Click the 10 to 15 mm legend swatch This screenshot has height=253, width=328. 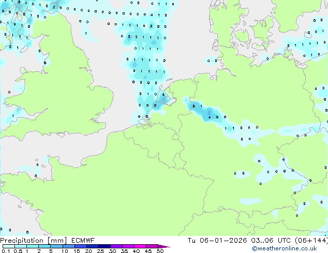[68, 246]
